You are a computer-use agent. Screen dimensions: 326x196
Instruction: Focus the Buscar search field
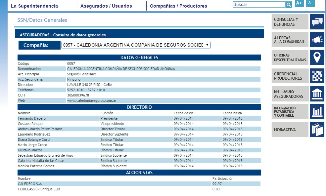[x=259, y=5]
